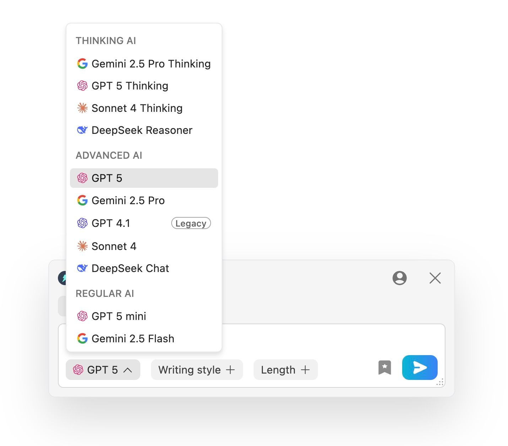Open the Writing style options

190,370
